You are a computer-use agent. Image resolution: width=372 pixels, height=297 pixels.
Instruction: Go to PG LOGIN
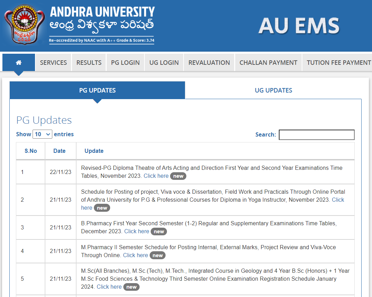point(125,62)
